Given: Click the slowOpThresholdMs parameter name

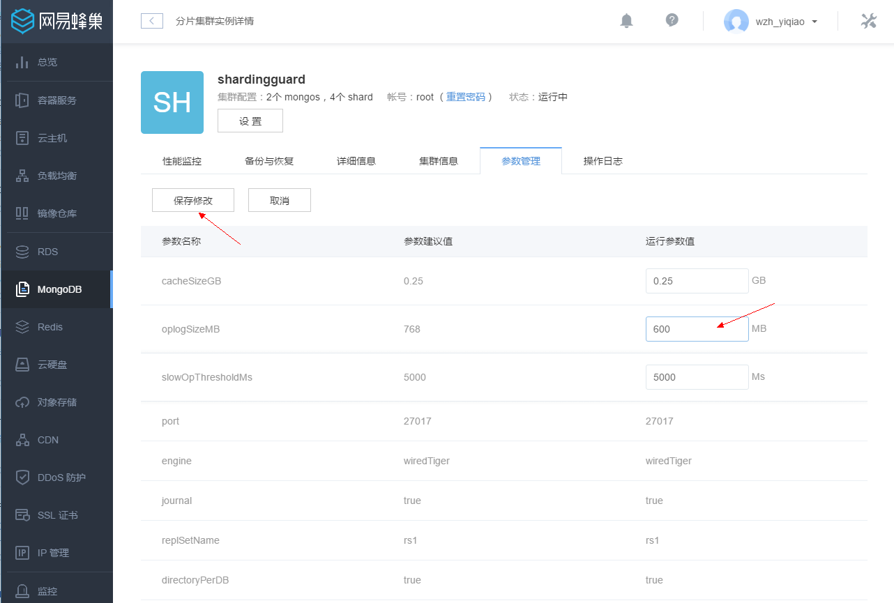Looking at the screenshot, I should click(x=207, y=377).
